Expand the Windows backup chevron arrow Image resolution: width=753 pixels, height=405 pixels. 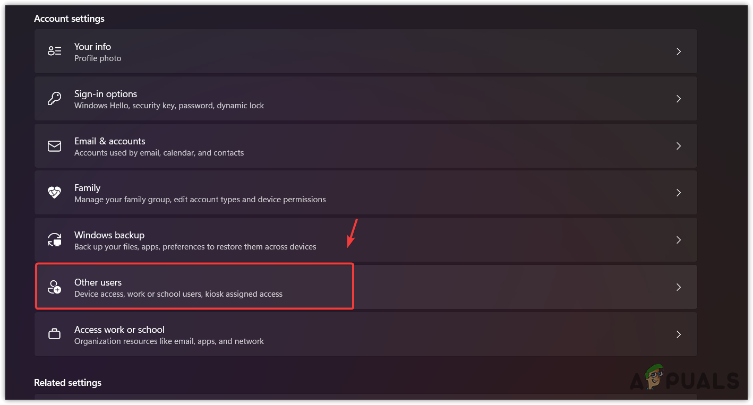tap(679, 240)
